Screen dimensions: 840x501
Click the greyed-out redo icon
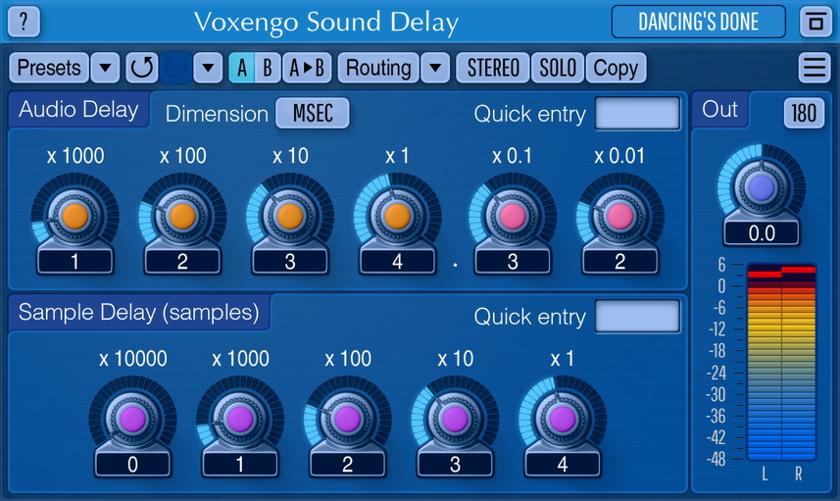(x=175, y=68)
